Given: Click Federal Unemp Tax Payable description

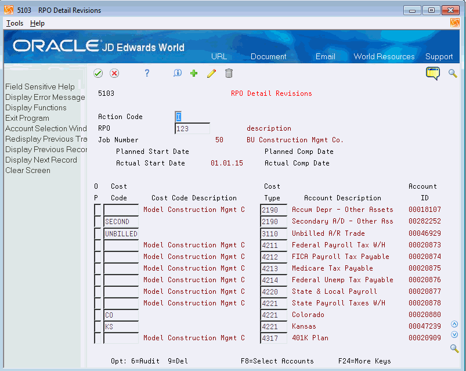Looking at the screenshot, I should (x=342, y=280).
